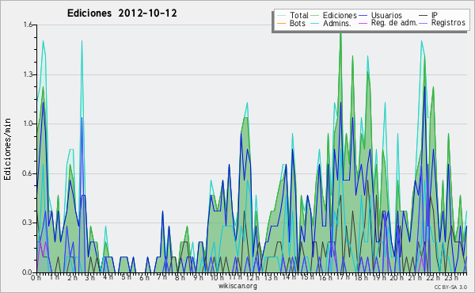Click the '4 h' x-axis label

108,277
